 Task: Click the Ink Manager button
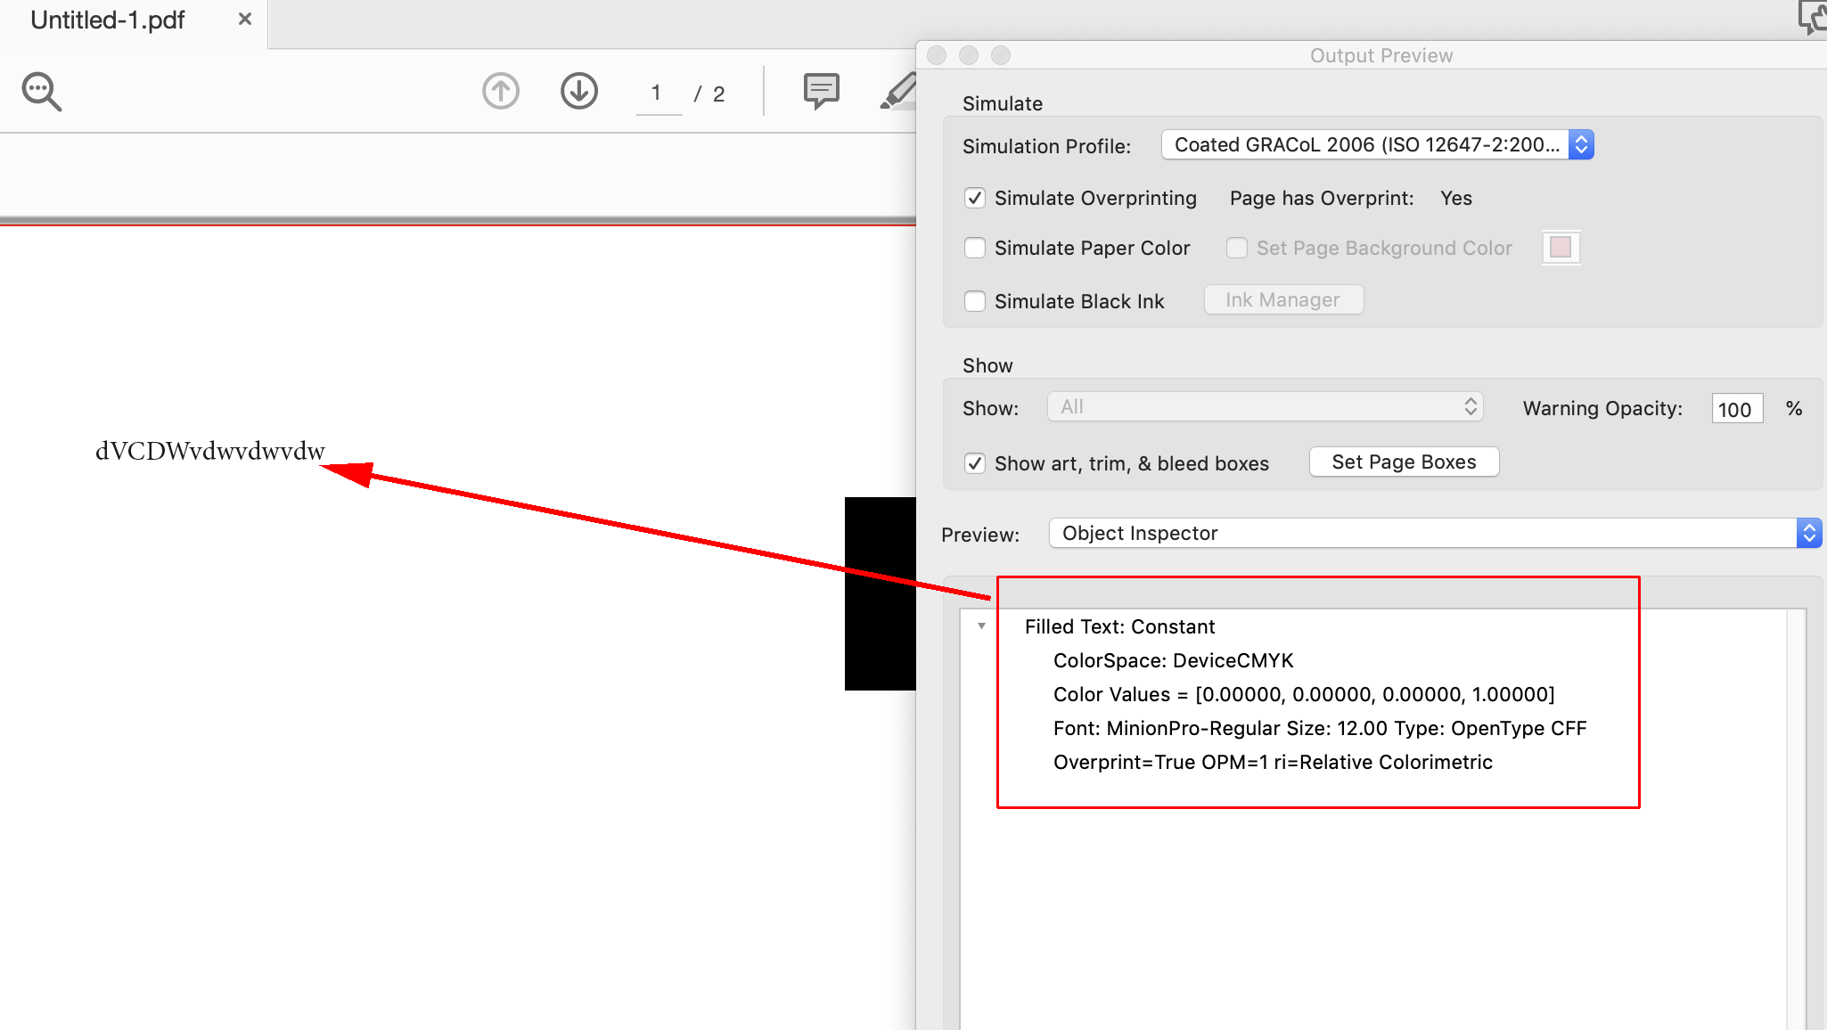1280,300
